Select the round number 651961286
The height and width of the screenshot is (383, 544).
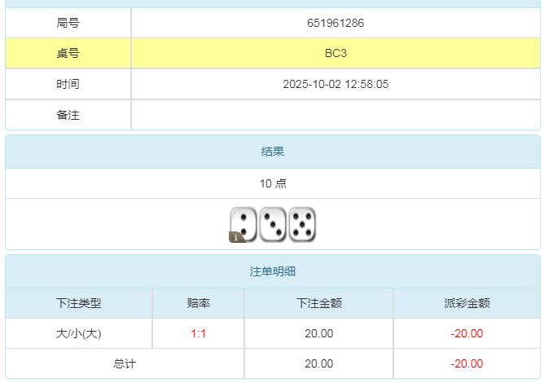tap(336, 23)
